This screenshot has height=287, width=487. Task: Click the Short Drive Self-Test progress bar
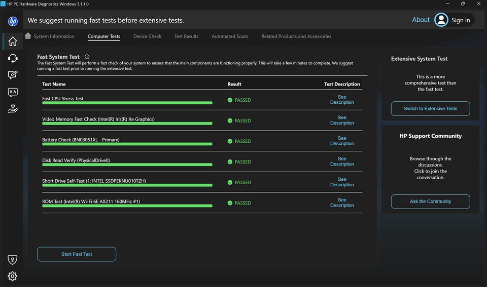coord(127,185)
